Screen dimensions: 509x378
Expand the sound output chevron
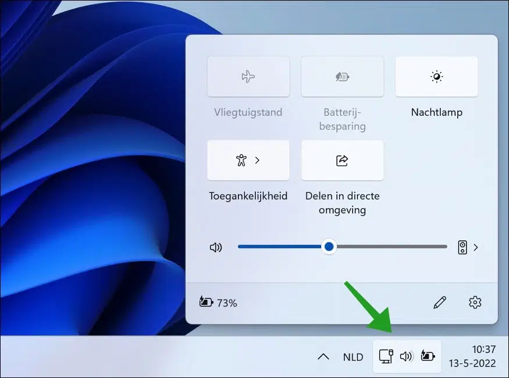[476, 248]
